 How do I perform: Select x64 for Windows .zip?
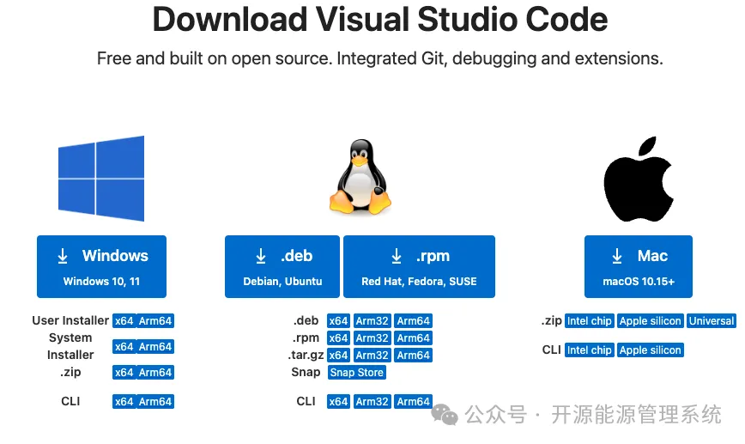124,372
